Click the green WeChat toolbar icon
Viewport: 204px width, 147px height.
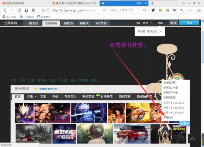(x=160, y=10)
